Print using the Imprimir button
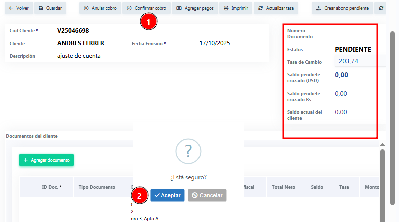 click(x=235, y=8)
